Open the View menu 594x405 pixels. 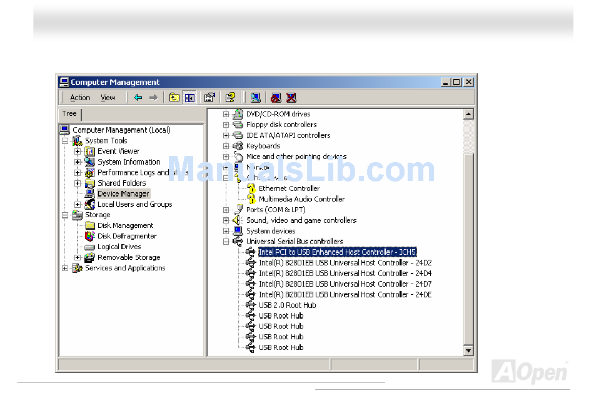108,98
